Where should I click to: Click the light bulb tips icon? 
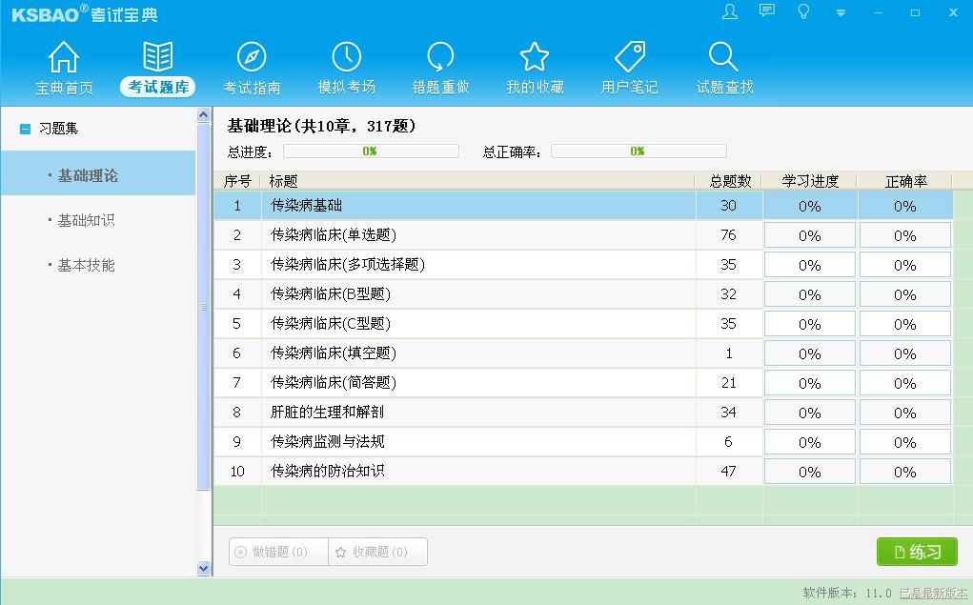pos(803,11)
